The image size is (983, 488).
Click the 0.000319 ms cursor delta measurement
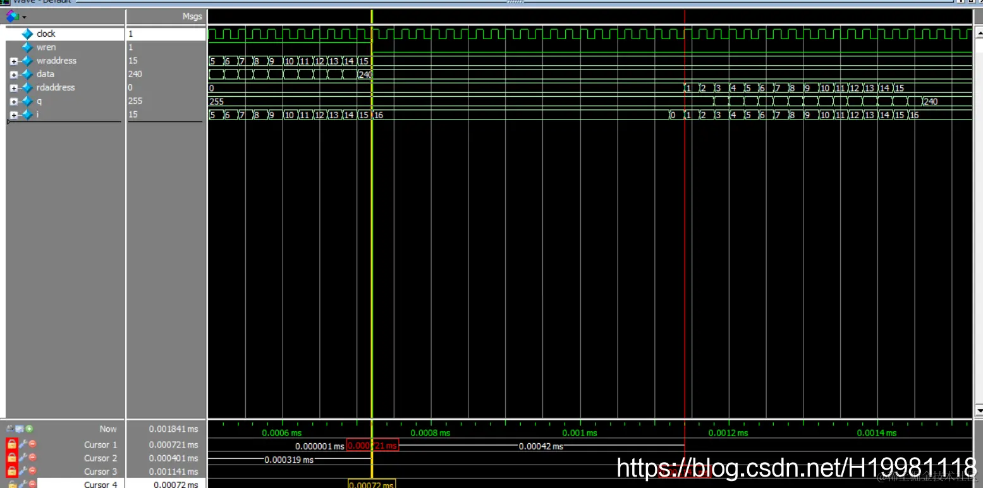289,460
